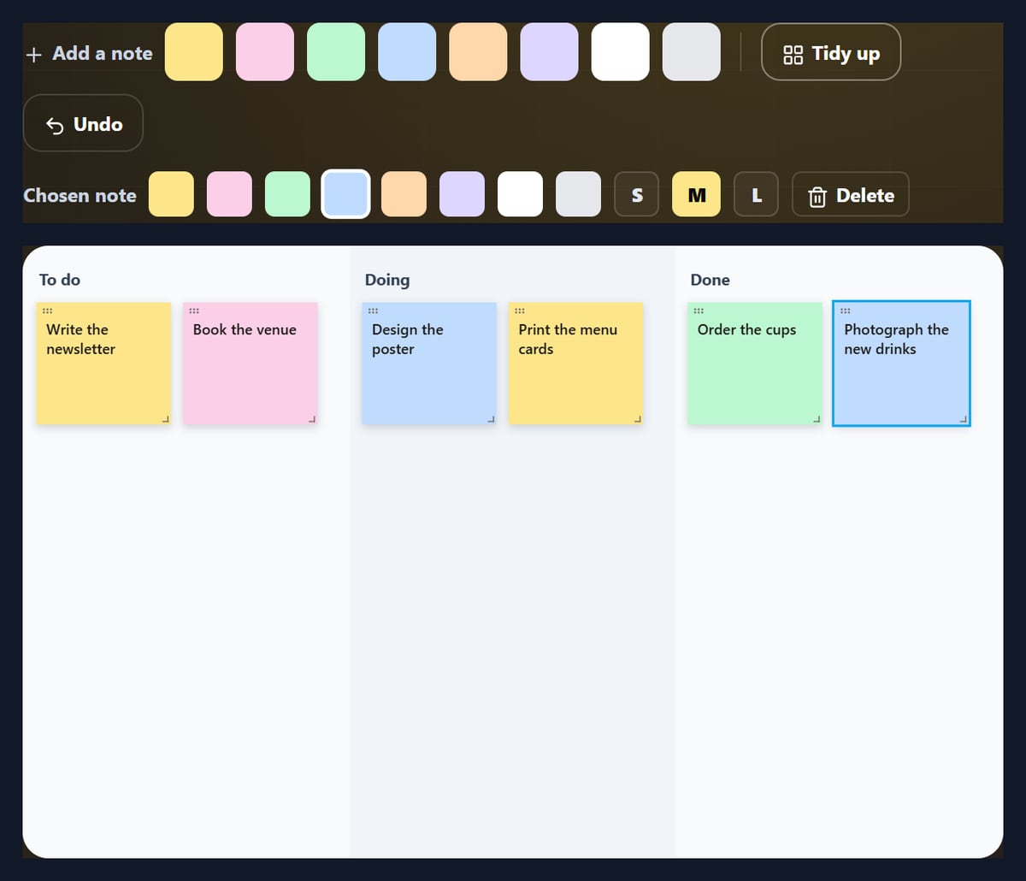This screenshot has width=1026, height=881.
Task: Add a green note from the top palette
Action: point(336,52)
